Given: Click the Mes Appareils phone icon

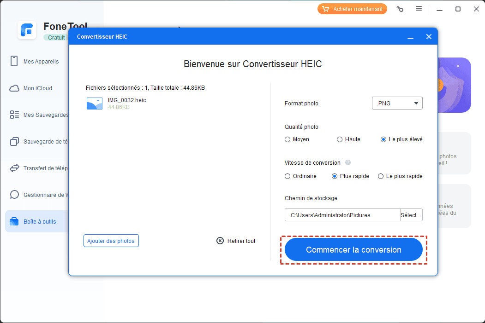Looking at the screenshot, I should [x=14, y=61].
